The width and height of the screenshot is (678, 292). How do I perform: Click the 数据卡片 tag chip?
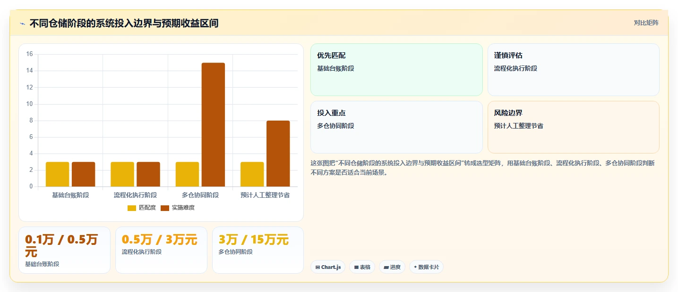[426, 267]
